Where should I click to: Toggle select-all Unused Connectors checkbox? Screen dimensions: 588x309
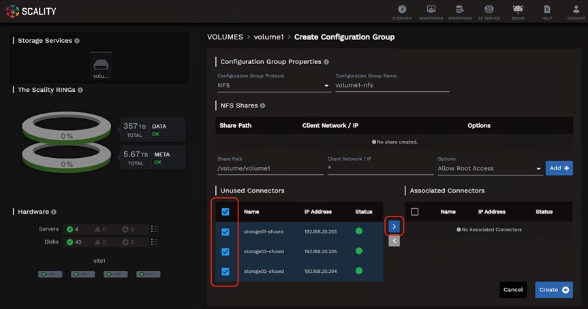coord(226,212)
